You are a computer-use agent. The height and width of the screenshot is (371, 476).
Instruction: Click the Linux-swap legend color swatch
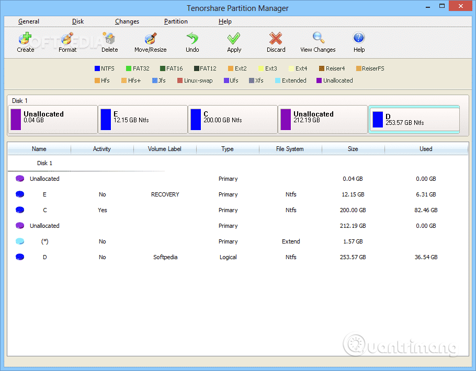(x=180, y=80)
